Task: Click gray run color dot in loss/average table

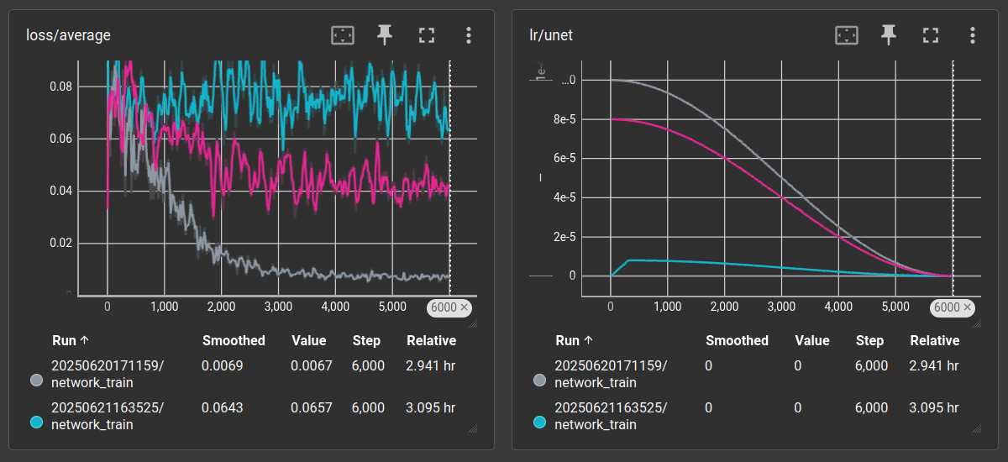Action: [36, 381]
